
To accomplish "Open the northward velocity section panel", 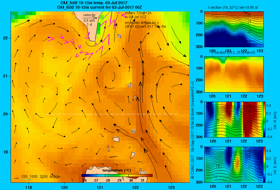I will coord(234,119).
